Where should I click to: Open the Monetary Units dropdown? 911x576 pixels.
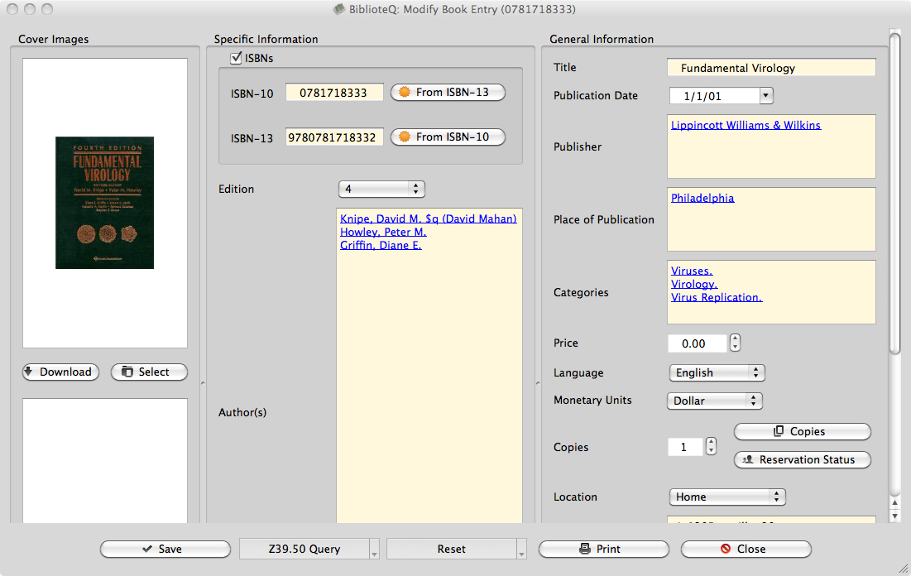715,401
